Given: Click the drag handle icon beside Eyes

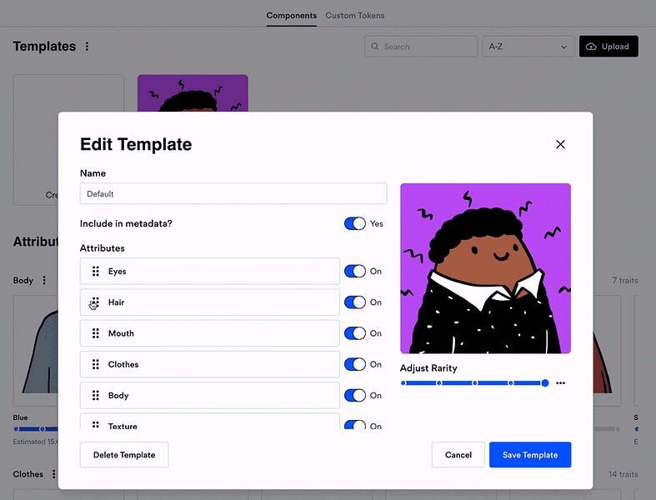Looking at the screenshot, I should pos(96,272).
